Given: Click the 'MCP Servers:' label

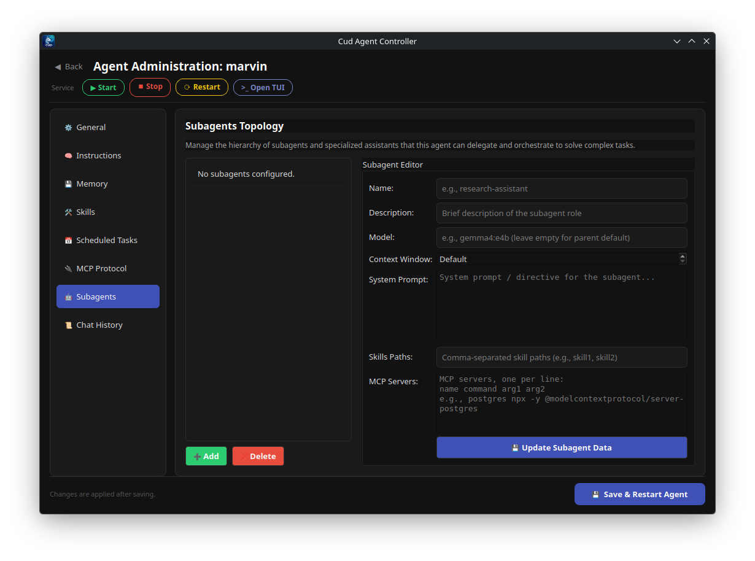Looking at the screenshot, I should 393,381.
